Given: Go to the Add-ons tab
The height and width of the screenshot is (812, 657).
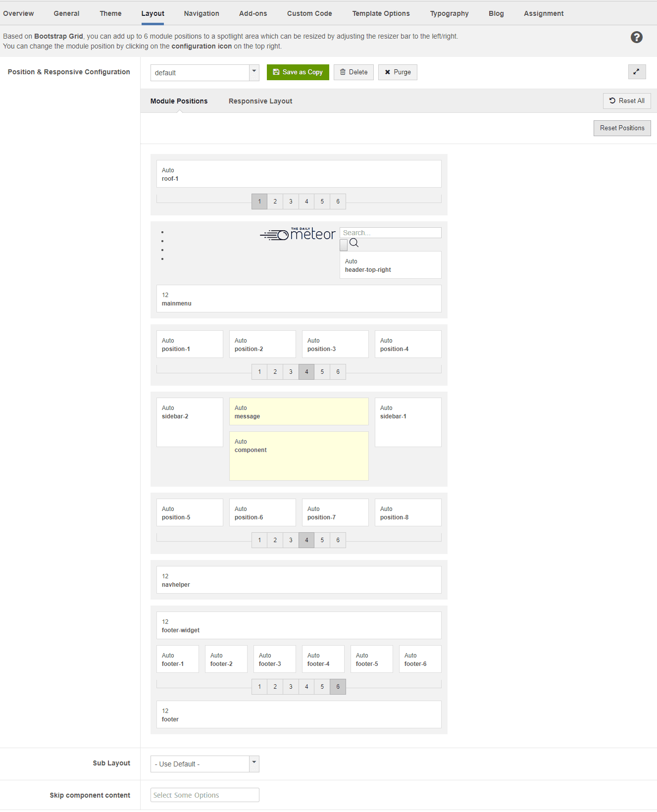Looking at the screenshot, I should [x=253, y=13].
